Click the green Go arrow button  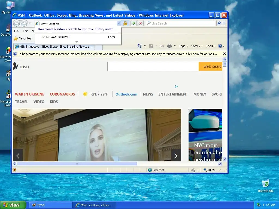coord(134,23)
